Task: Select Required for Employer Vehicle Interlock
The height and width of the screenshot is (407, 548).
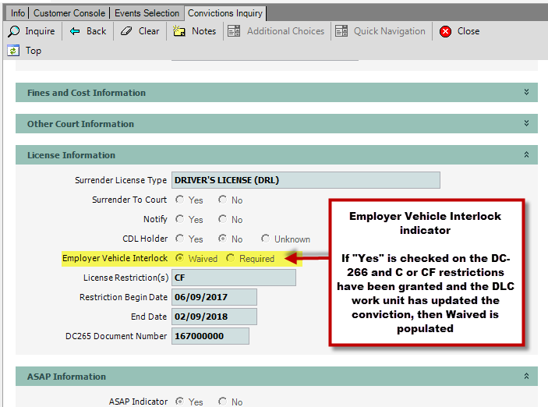Action: point(230,258)
